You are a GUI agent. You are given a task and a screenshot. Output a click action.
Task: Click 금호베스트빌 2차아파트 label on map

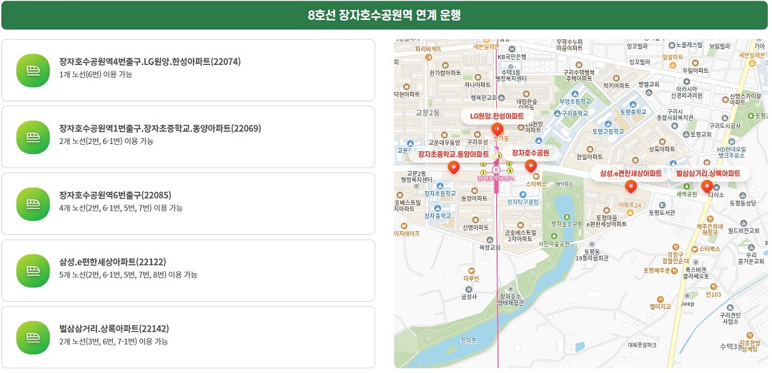coord(520,235)
